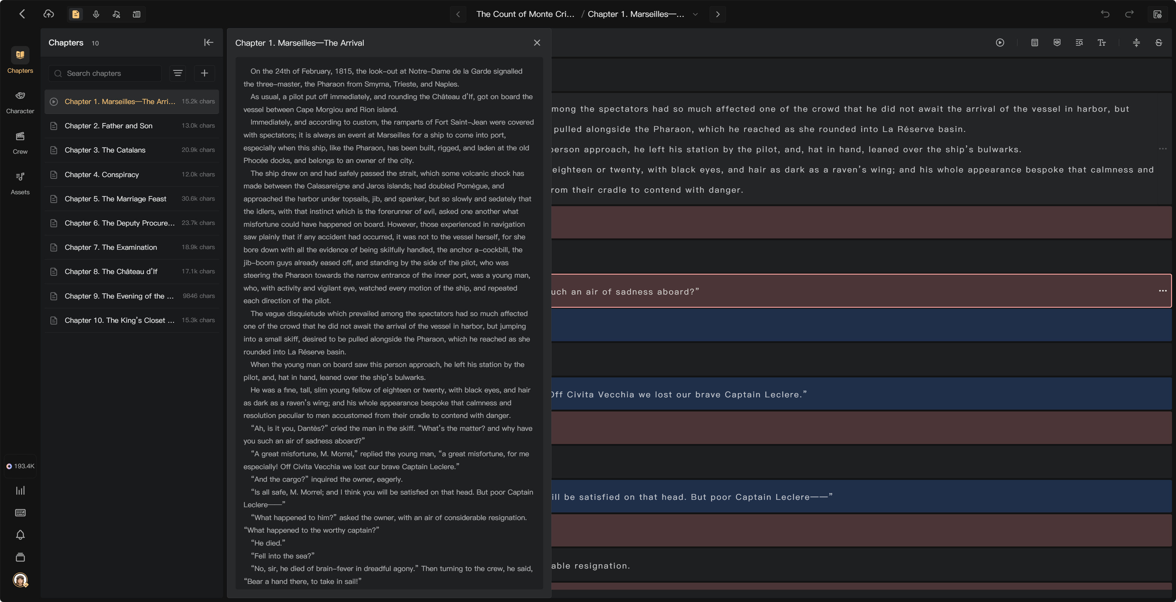This screenshot has height=602, width=1176.
Task: Open the Character sidebar panel
Action: coord(20,102)
